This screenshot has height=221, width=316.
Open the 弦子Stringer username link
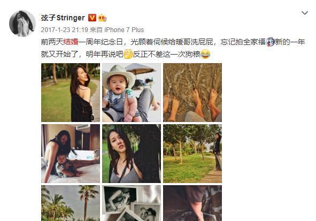coord(63,18)
